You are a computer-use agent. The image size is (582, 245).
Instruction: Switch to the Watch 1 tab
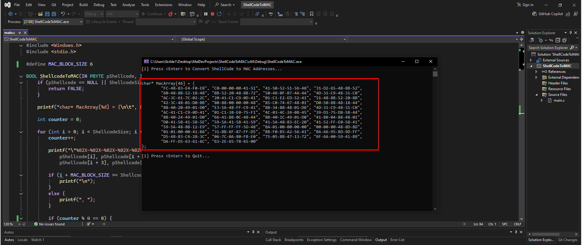coord(38,240)
